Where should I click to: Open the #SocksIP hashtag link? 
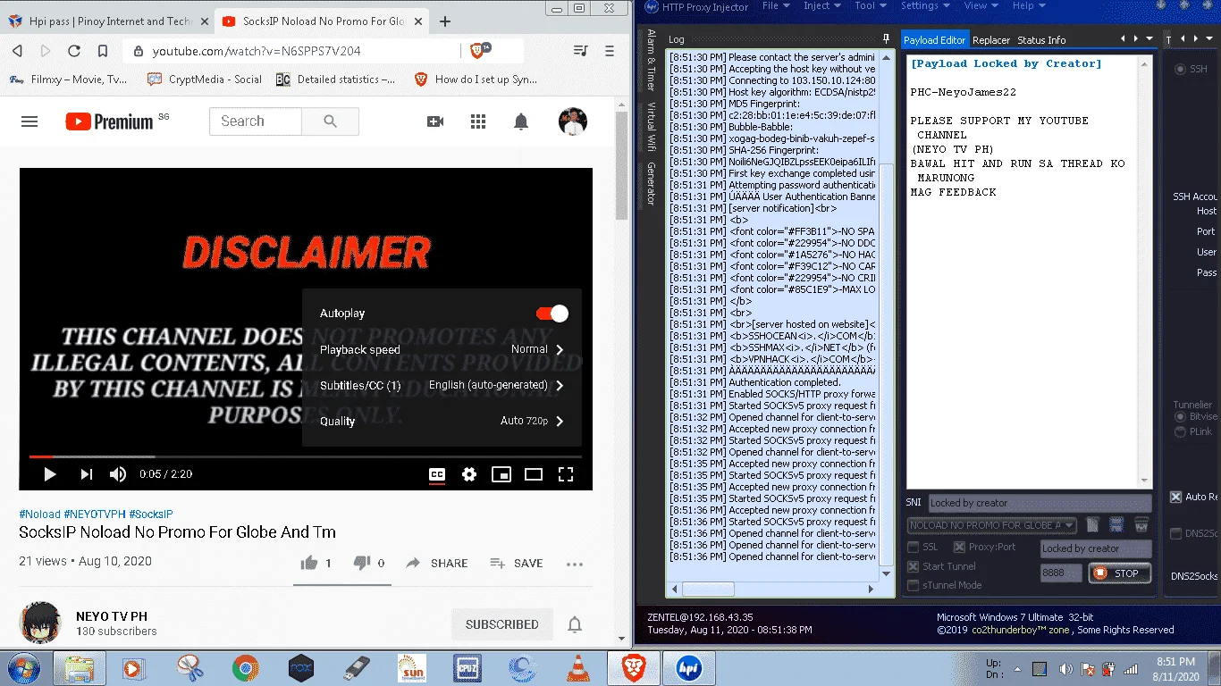(151, 514)
